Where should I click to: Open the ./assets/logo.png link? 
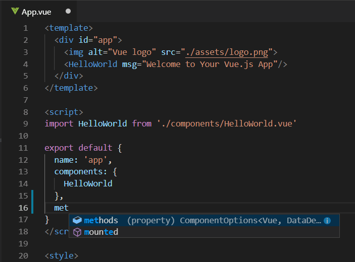(x=227, y=52)
